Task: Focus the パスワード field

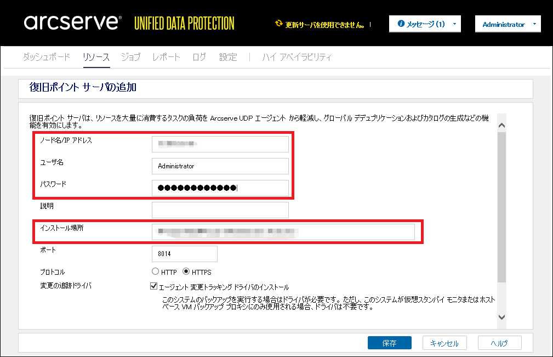Action: [220, 188]
